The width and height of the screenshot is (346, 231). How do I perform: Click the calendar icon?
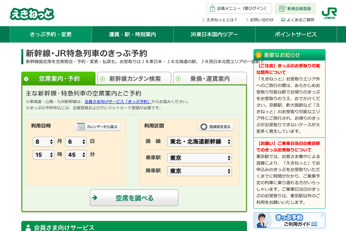(x=81, y=127)
